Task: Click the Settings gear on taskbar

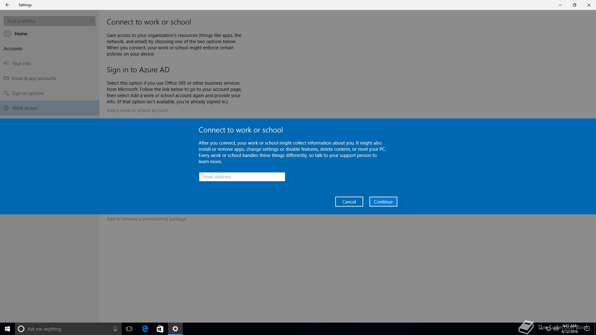Action: pyautogui.click(x=175, y=329)
